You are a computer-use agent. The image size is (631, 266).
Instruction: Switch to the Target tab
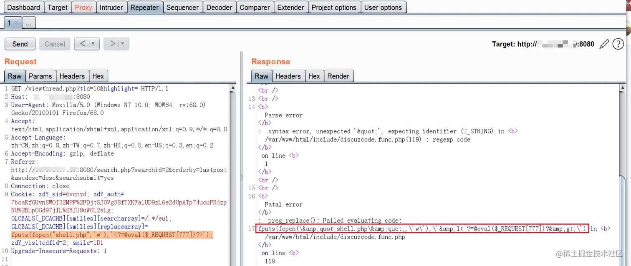(x=58, y=8)
